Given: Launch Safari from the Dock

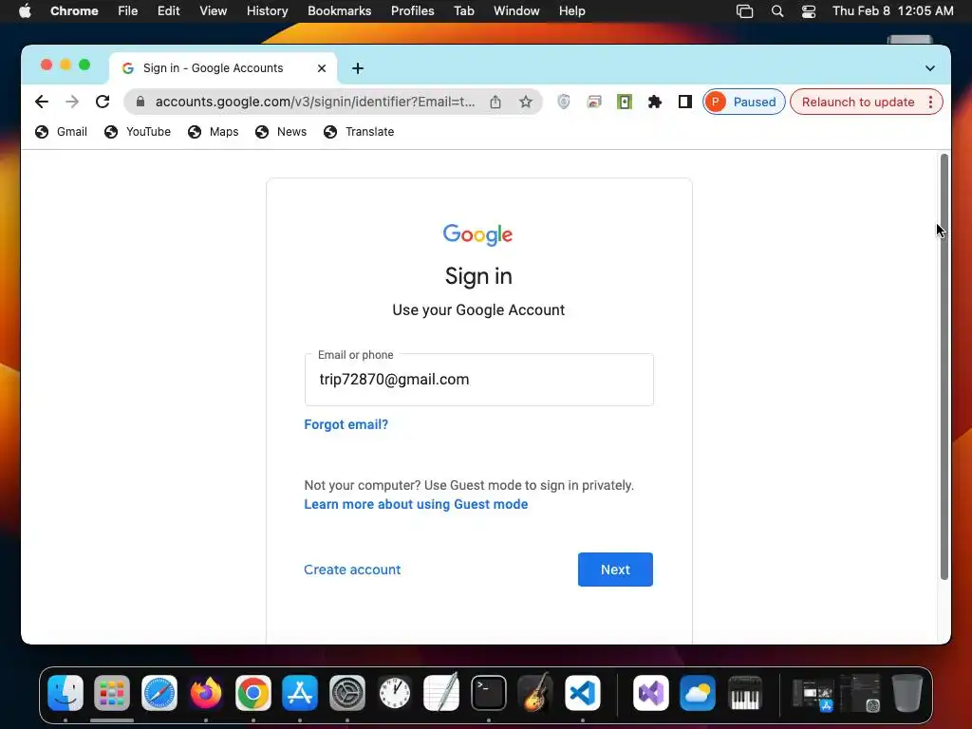Looking at the screenshot, I should tap(159, 693).
